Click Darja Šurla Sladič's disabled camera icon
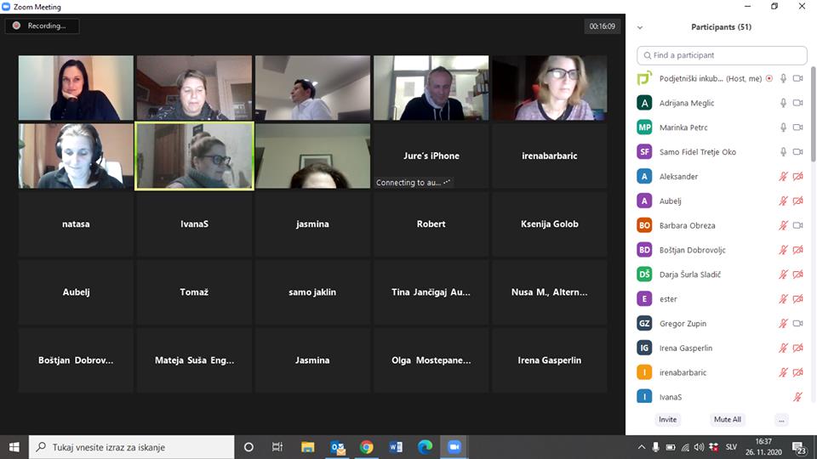817x459 pixels. click(797, 275)
